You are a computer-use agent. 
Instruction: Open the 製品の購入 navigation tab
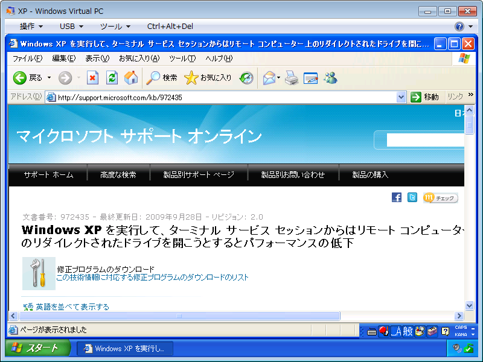[370, 175]
